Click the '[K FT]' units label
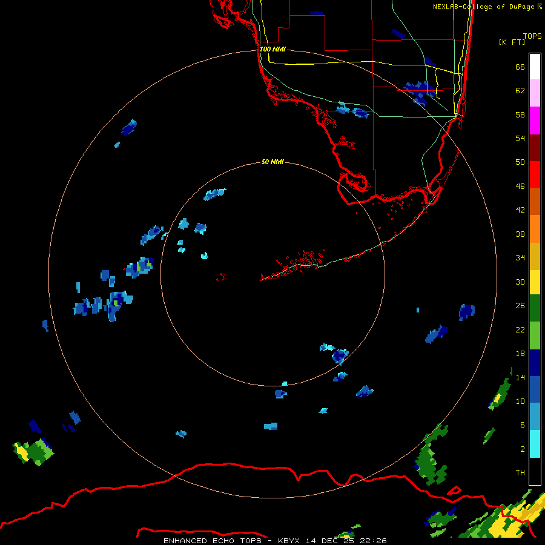 pyautogui.click(x=512, y=42)
